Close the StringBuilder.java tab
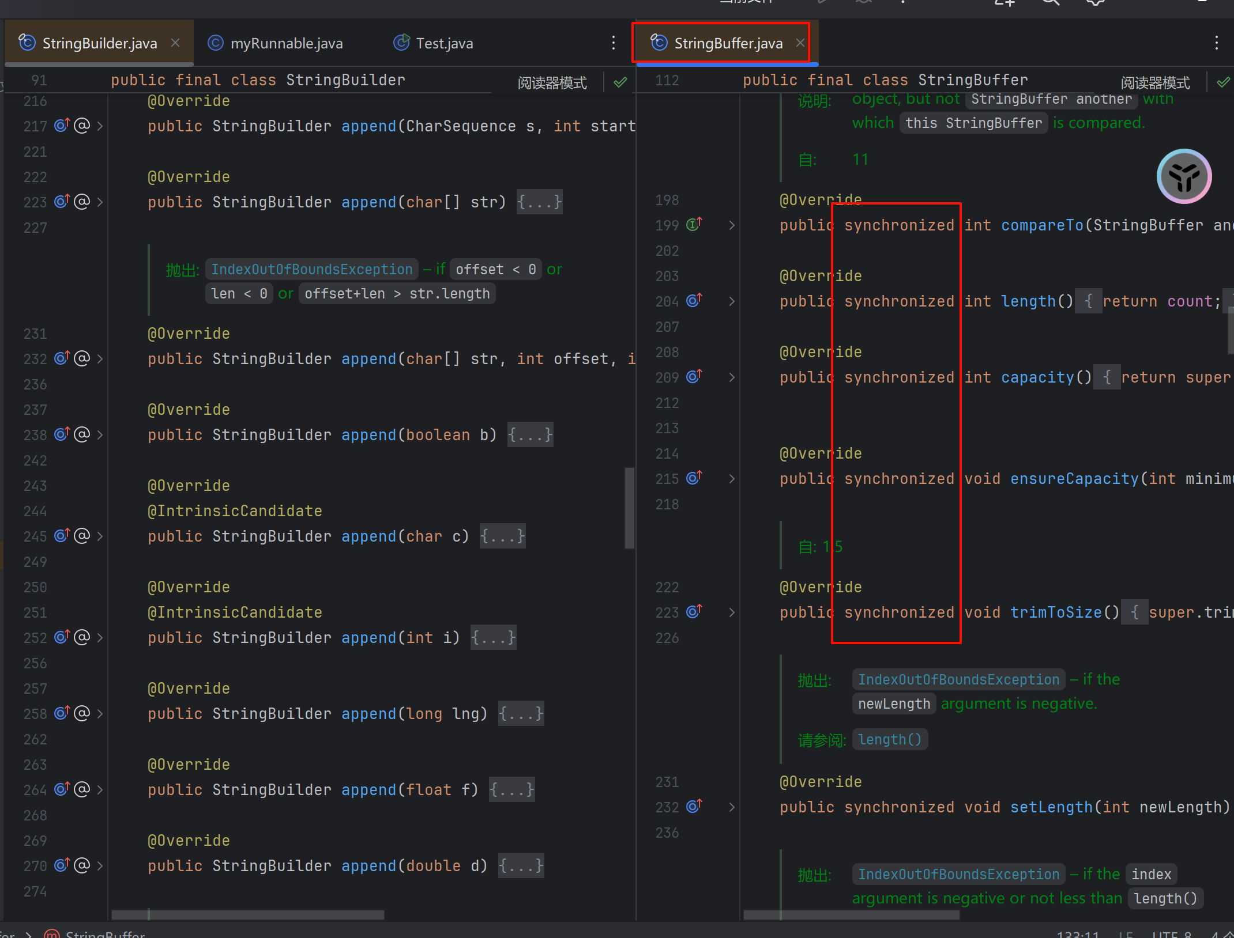The width and height of the screenshot is (1234, 938). 175,43
